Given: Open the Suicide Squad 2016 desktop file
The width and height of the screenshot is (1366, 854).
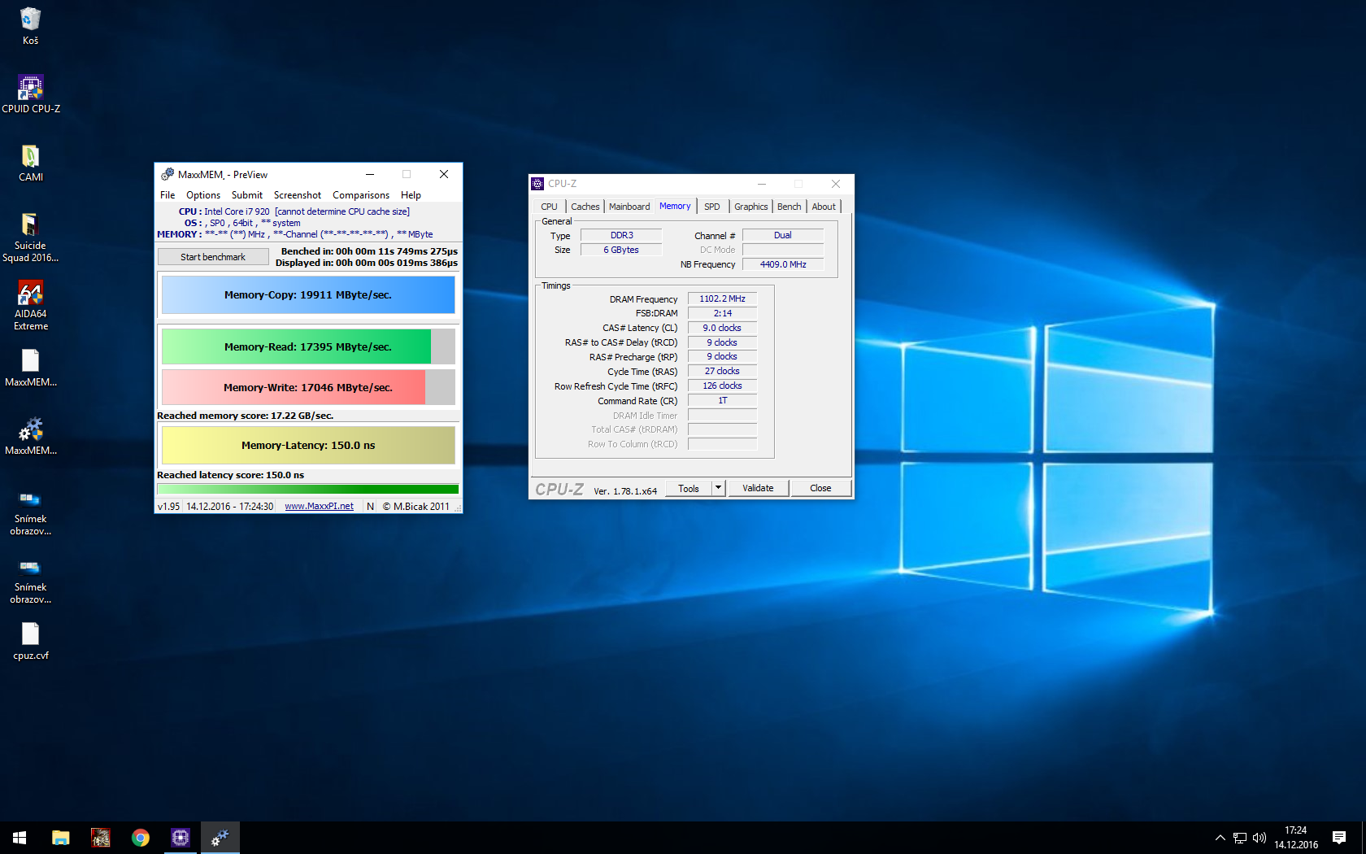Looking at the screenshot, I should (x=30, y=237).
